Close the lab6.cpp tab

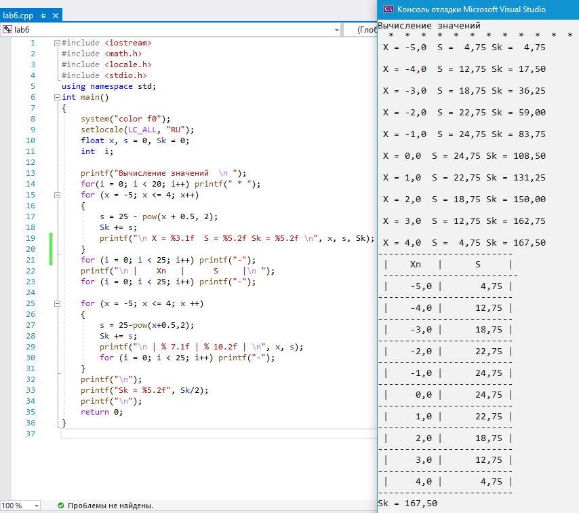[56, 16]
